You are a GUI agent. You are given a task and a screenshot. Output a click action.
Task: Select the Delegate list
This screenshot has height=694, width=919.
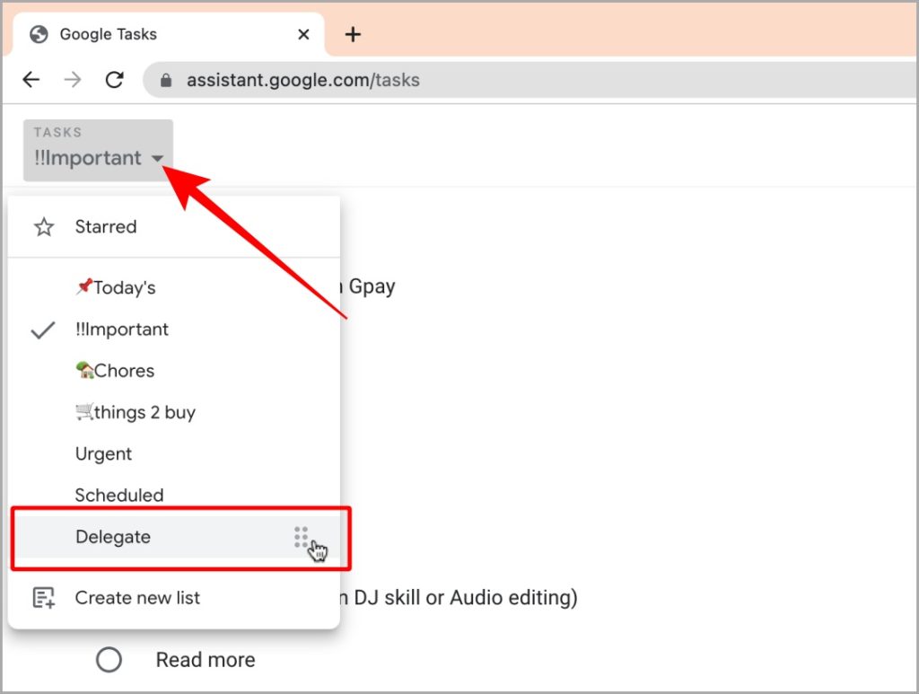(174, 537)
